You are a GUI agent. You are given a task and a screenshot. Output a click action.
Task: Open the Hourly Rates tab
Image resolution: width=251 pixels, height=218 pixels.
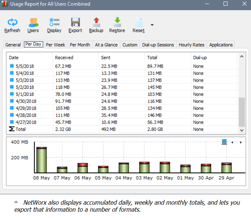[x=191, y=45]
